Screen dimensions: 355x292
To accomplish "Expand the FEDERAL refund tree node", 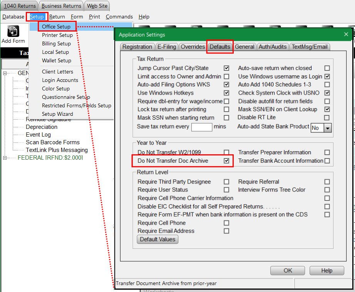I will (x=5, y=158).
